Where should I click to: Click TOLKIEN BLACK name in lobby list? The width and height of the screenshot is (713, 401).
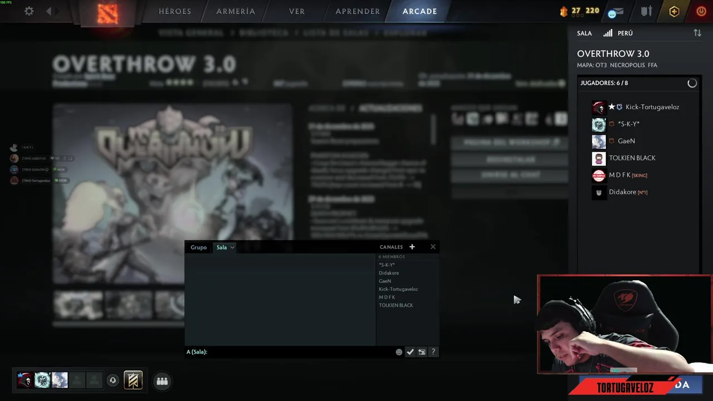coord(632,158)
